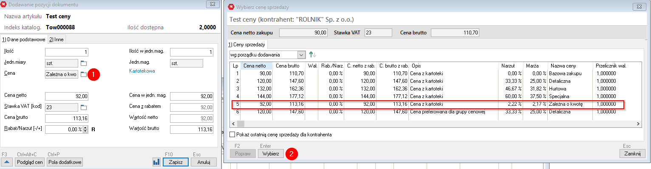Viewport: 651px width, 169px height.
Task: Sort by the 'Cena netto' column header
Action: pyautogui.click(x=257, y=66)
